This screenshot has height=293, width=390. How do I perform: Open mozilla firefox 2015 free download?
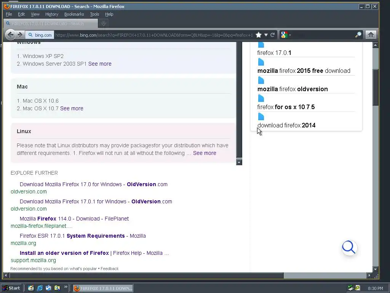click(304, 71)
